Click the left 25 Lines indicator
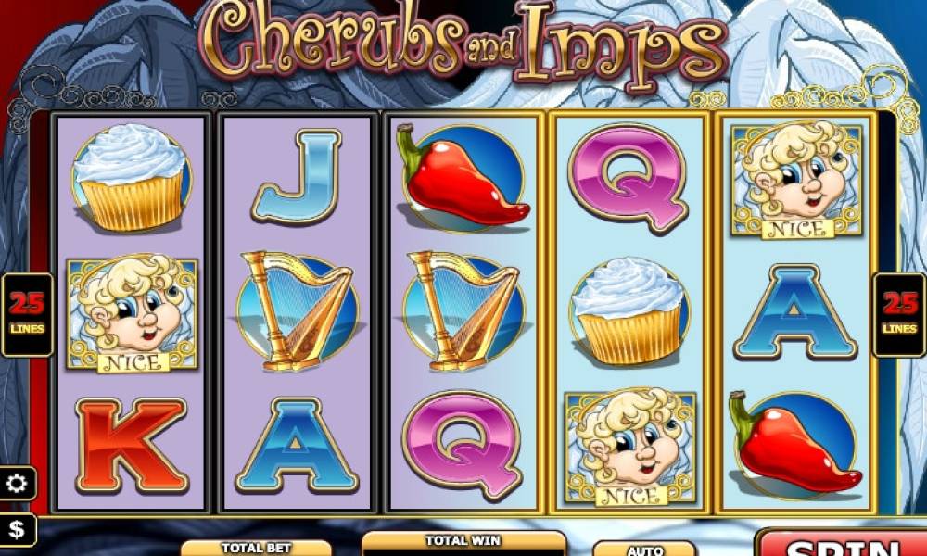927x556 pixels. [x=27, y=315]
